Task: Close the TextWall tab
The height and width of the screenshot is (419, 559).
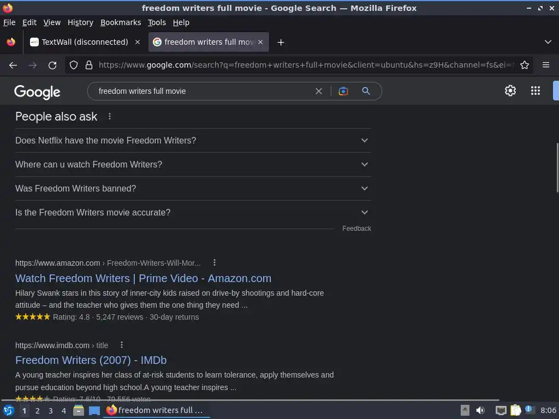Action: (x=137, y=42)
